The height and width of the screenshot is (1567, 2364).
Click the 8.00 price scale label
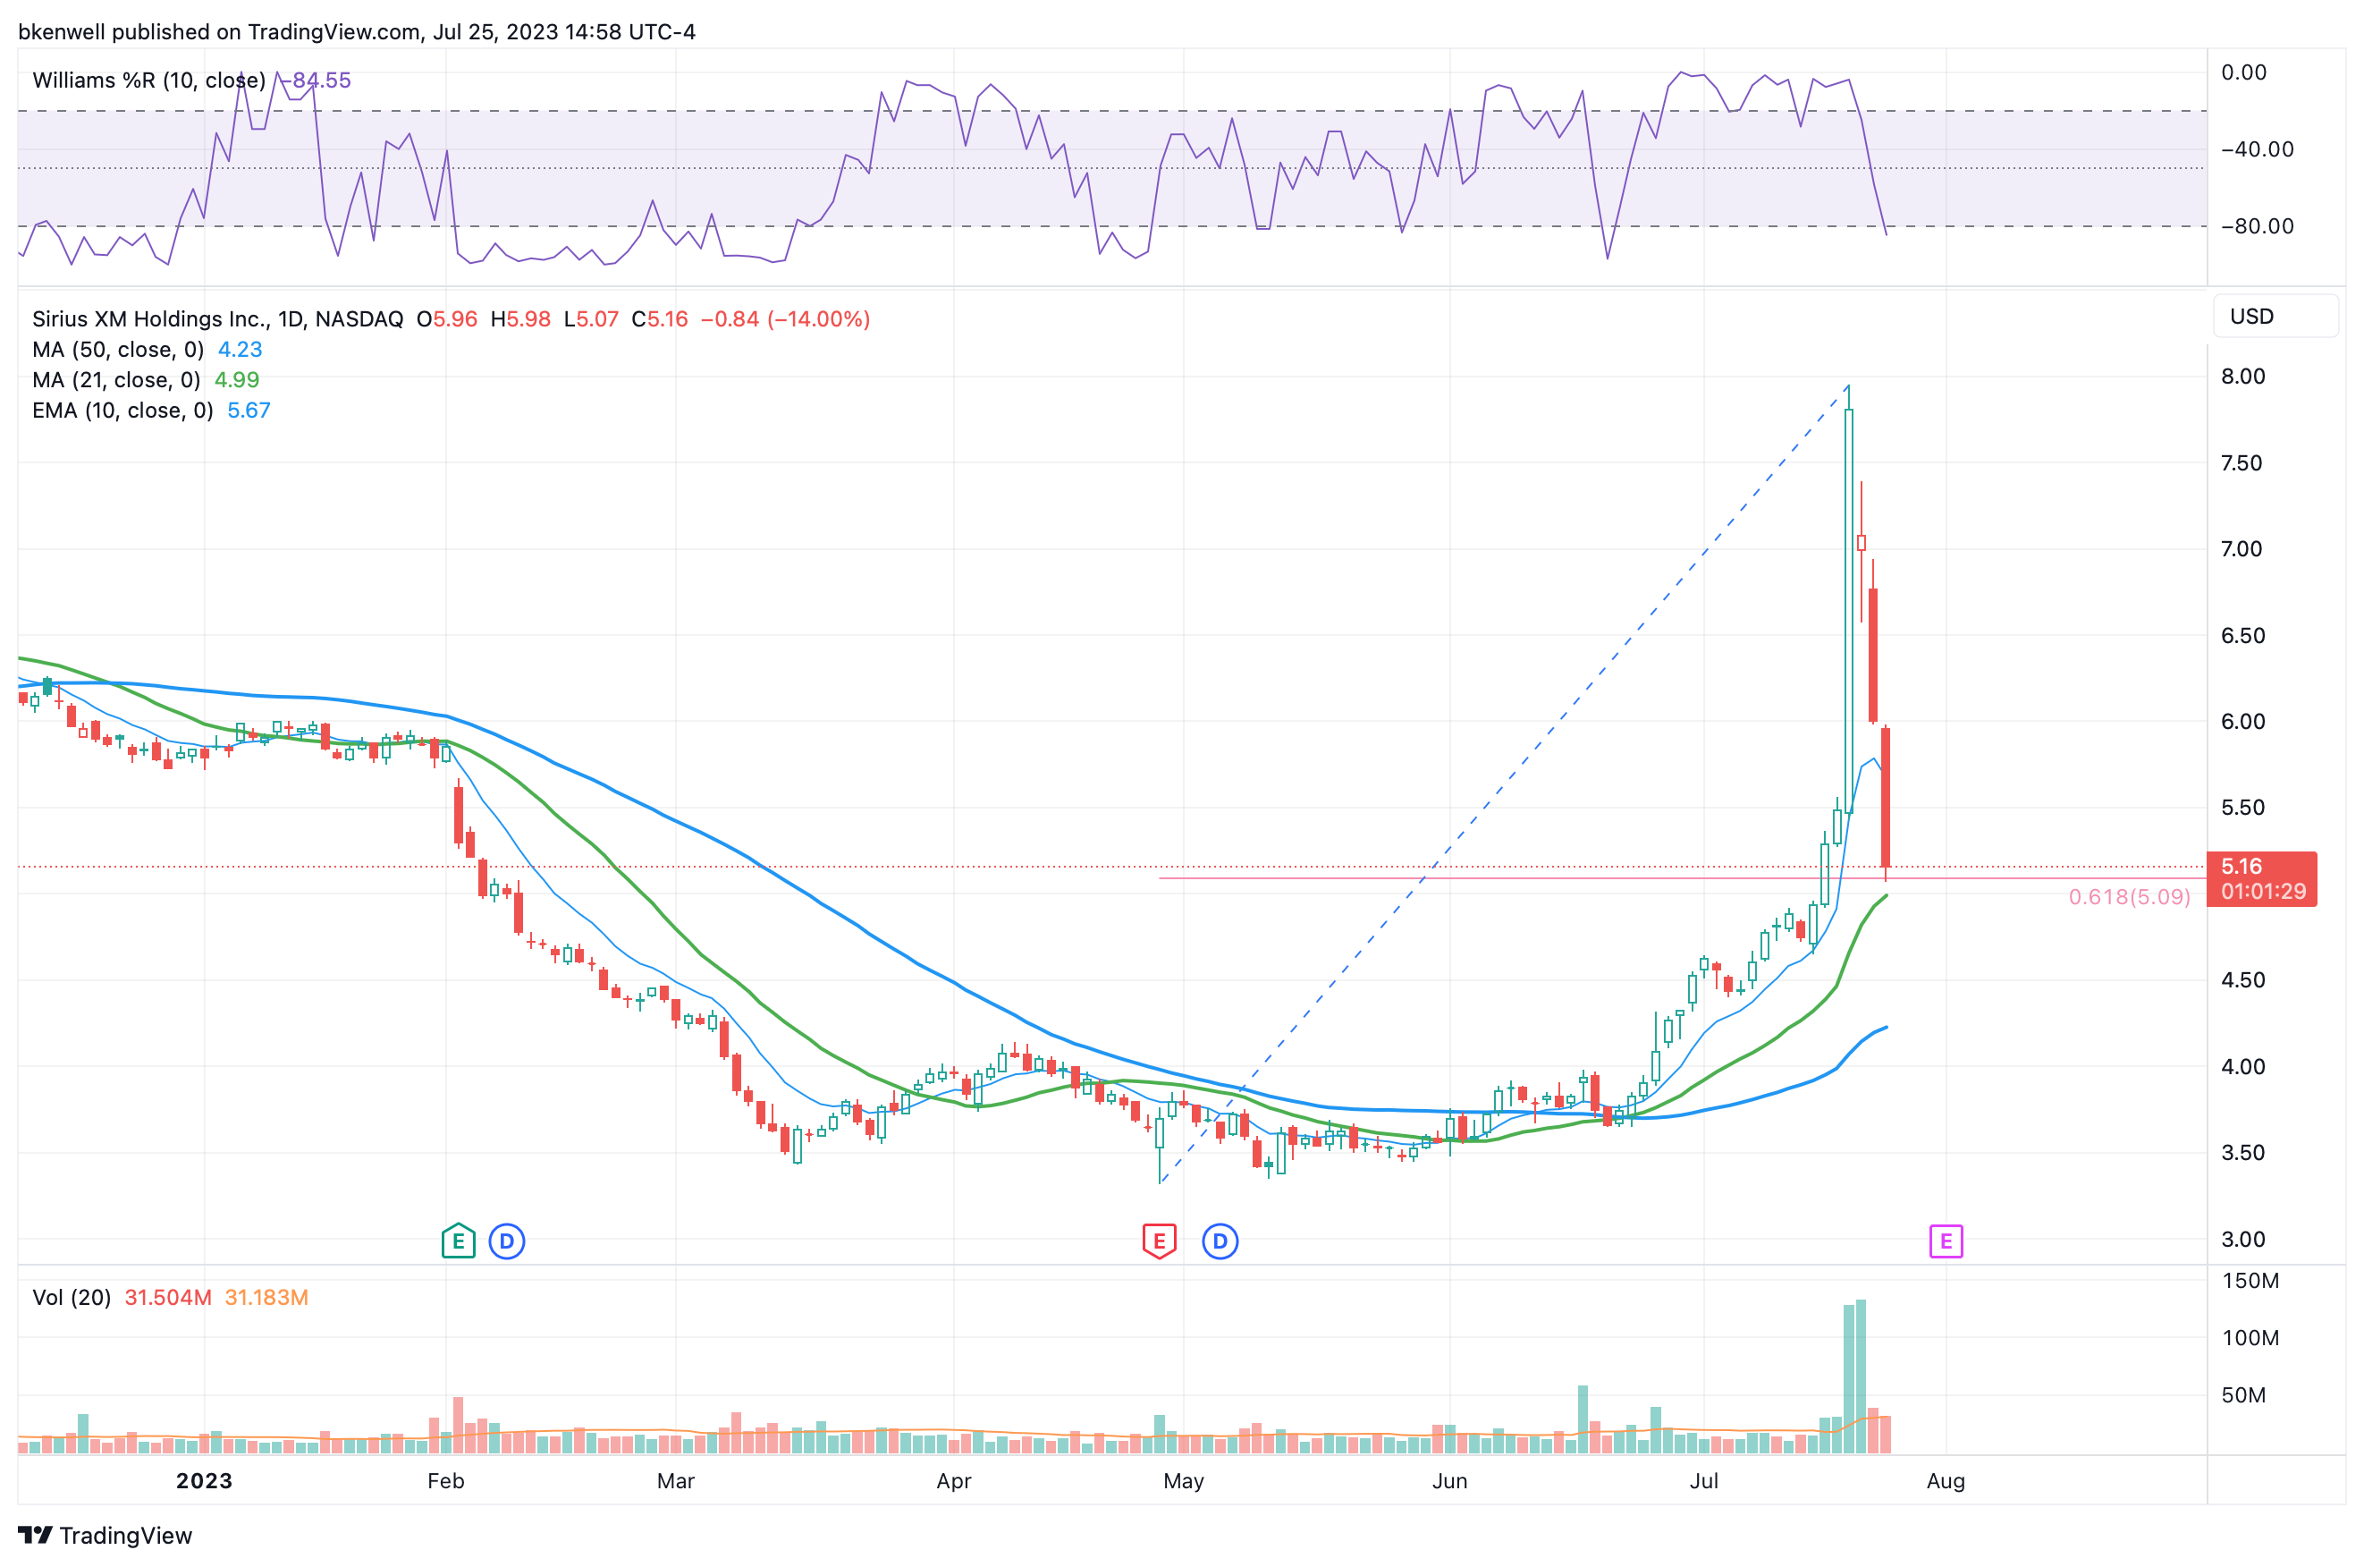(2242, 377)
